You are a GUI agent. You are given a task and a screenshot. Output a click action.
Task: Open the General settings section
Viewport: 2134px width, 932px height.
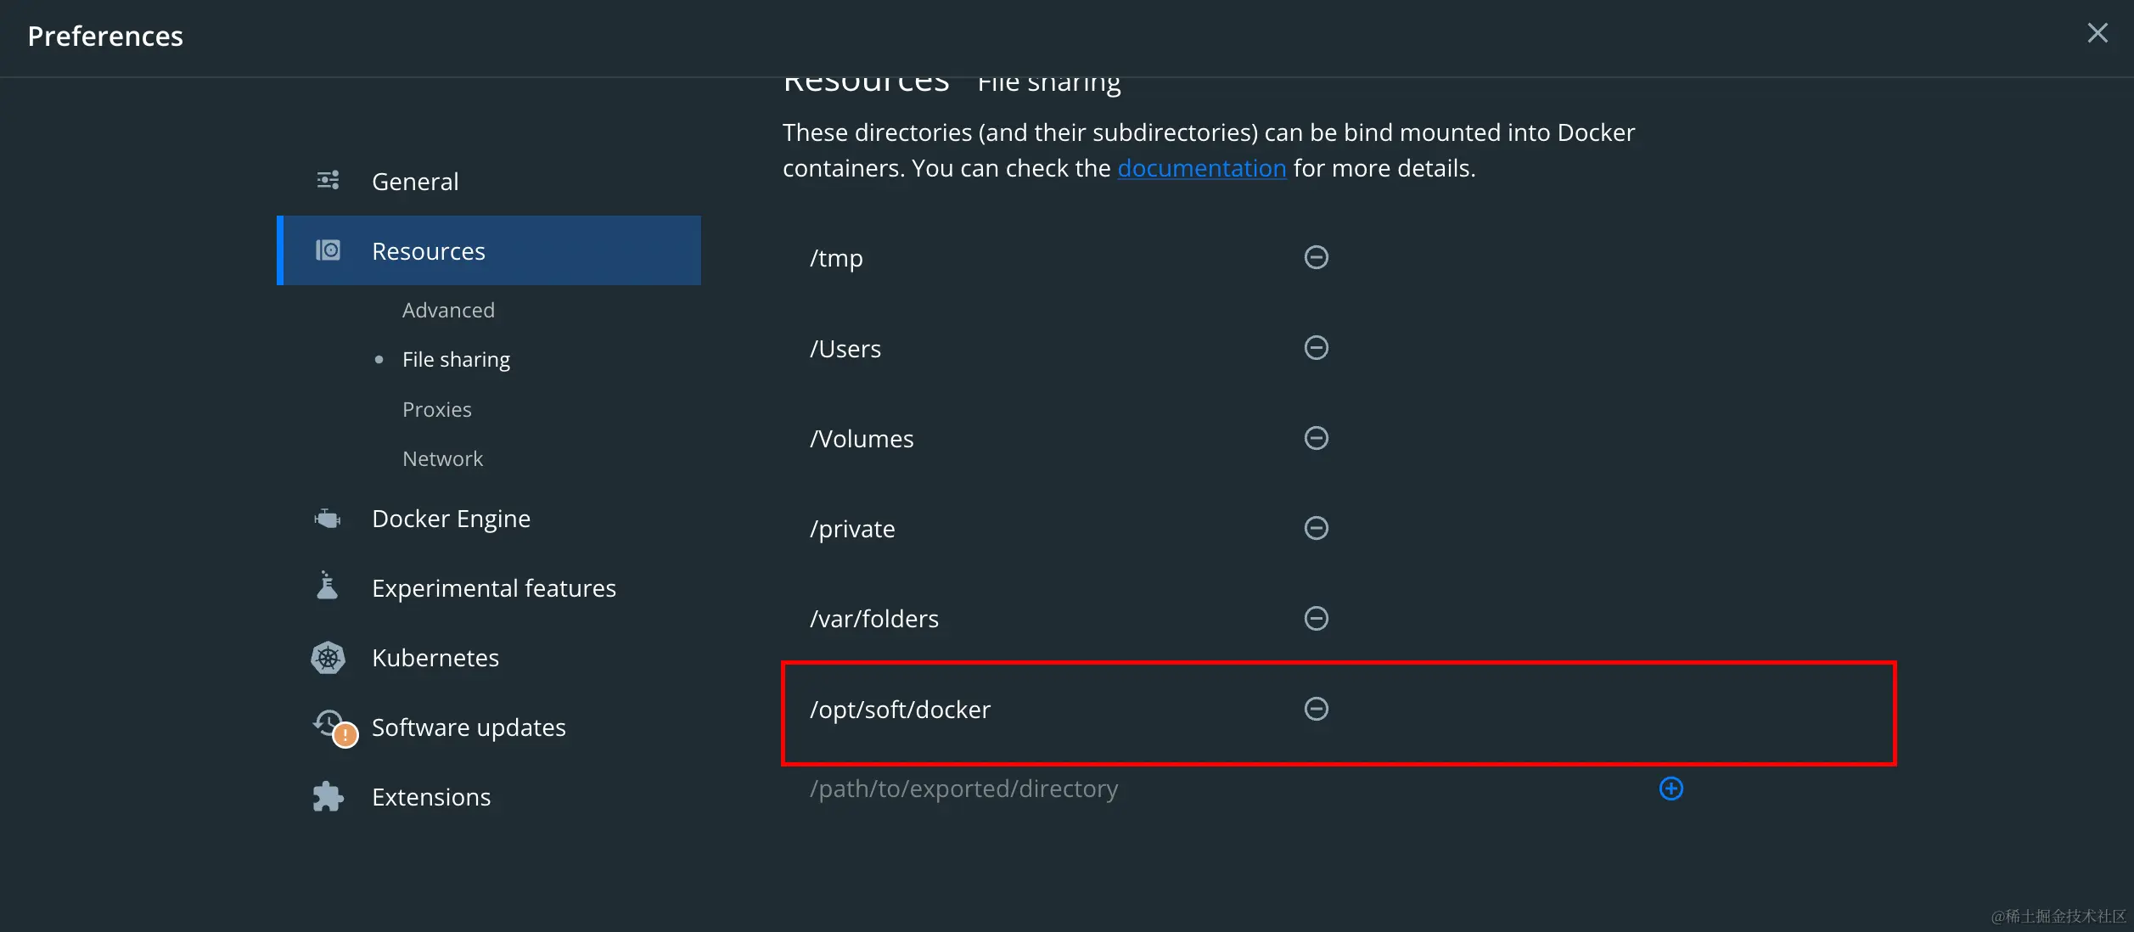pyautogui.click(x=414, y=182)
